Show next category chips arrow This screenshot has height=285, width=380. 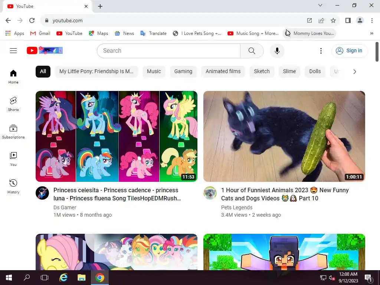click(354, 72)
